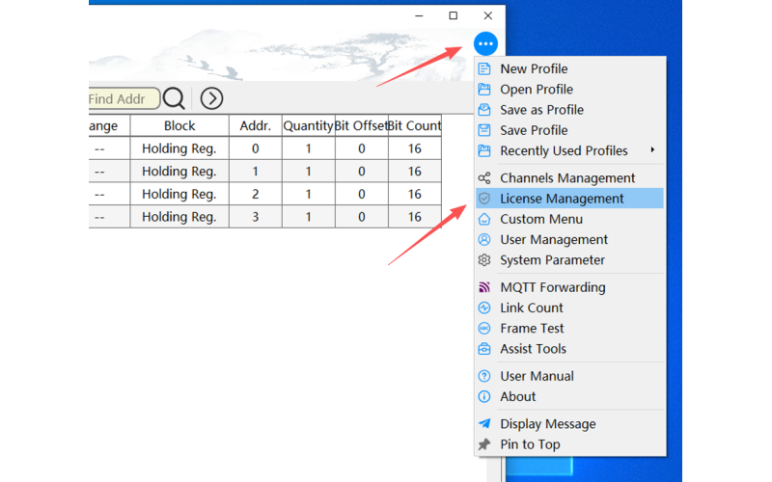Select Holding Reg. cell for address 2
This screenshot has width=772, height=482.
tap(179, 195)
